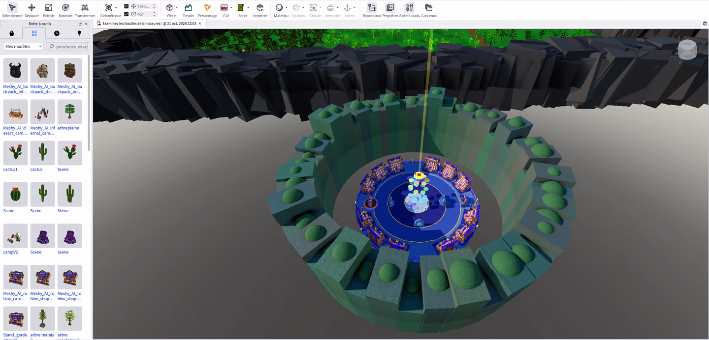This screenshot has width=709, height=340.
Task: Click the Couleurs palette icon
Action: tap(296, 8)
